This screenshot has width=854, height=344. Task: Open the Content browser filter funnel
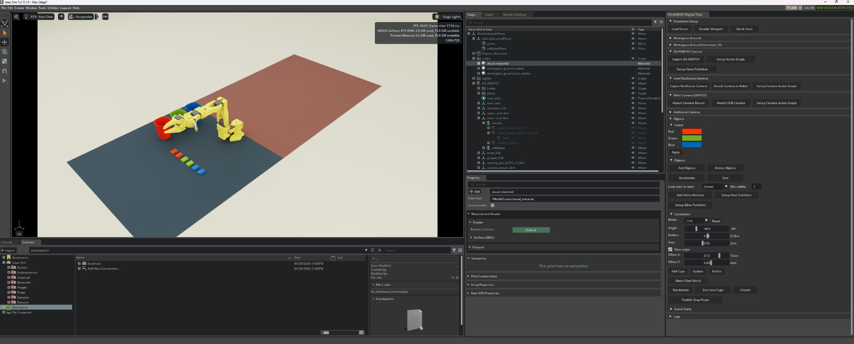(454, 250)
